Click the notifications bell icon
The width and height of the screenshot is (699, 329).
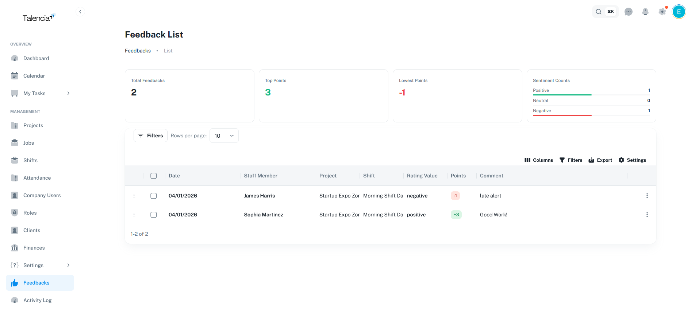(x=645, y=12)
